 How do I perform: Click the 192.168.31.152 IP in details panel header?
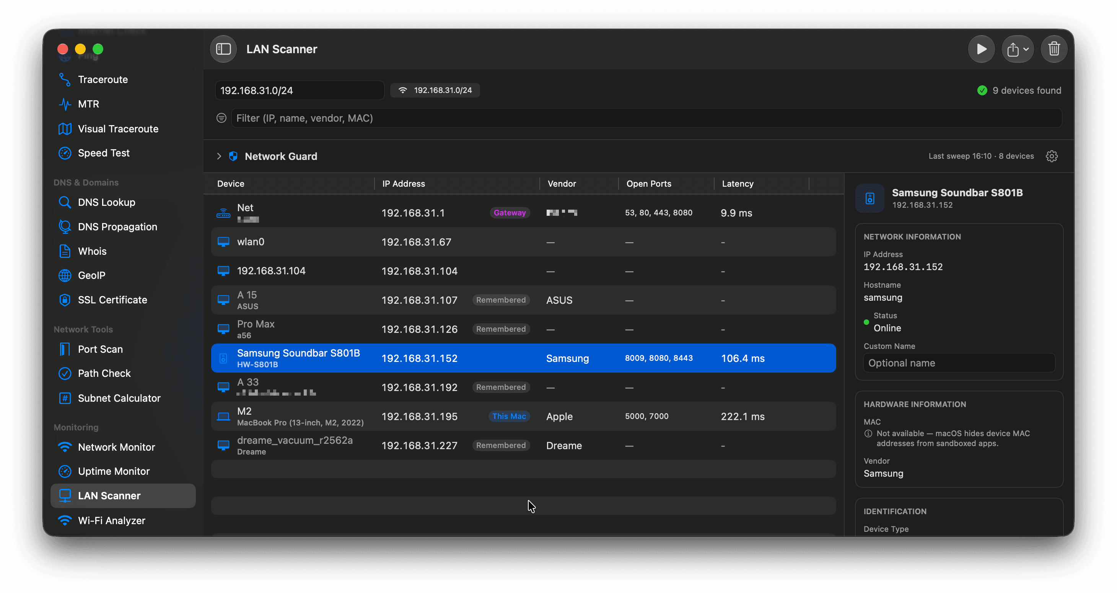coord(922,205)
